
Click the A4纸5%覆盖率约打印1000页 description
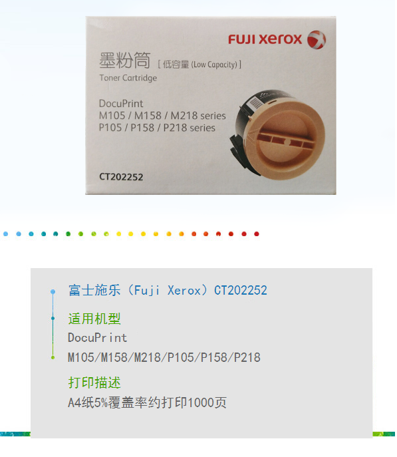coord(147,402)
